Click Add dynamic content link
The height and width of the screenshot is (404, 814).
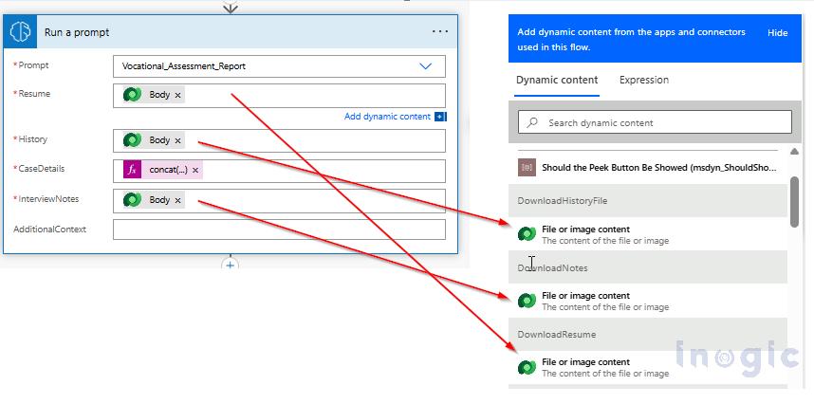coord(387,117)
